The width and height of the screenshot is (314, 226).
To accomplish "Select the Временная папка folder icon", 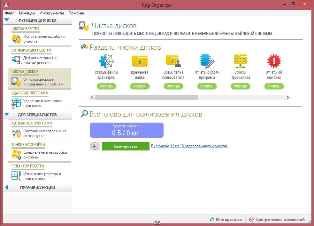I will coord(140,61).
